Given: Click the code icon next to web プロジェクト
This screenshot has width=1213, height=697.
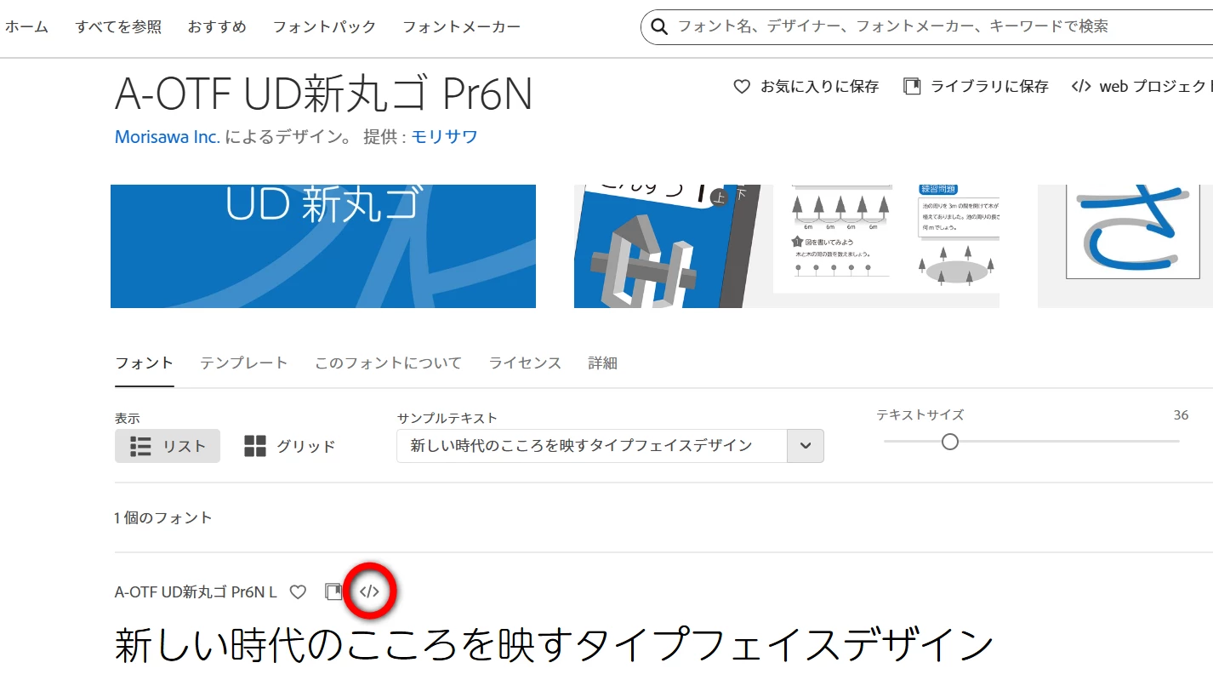Looking at the screenshot, I should [1081, 86].
